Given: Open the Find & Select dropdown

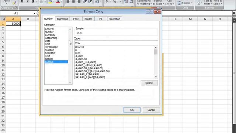Looking at the screenshot, I should (218, 3).
